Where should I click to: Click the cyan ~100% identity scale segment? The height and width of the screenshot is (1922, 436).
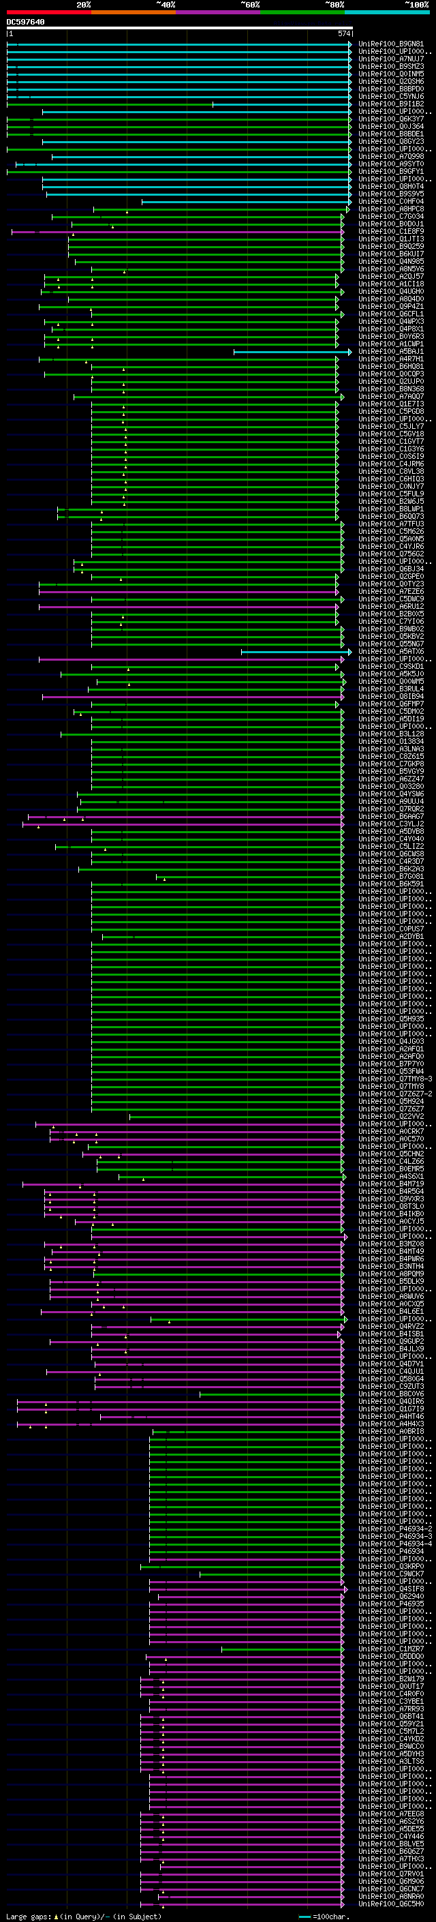click(387, 12)
